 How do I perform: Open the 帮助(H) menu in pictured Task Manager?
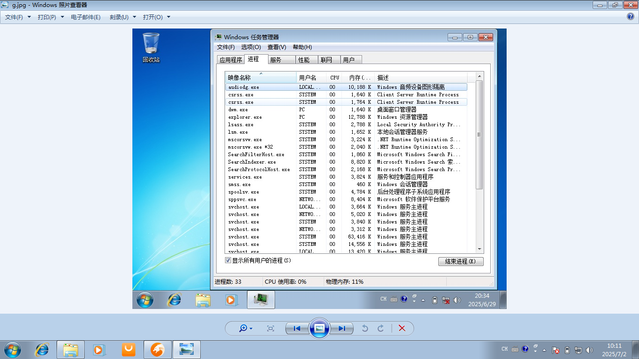(x=302, y=47)
